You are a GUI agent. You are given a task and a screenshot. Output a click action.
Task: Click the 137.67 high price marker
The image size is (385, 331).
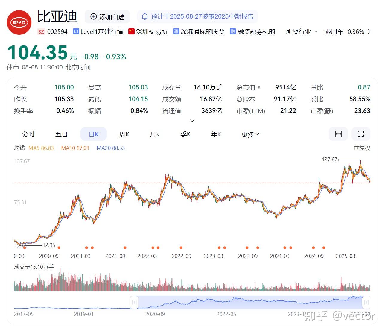[329, 160]
